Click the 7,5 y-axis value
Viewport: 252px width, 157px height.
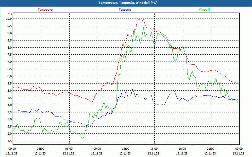(x=10, y=55)
